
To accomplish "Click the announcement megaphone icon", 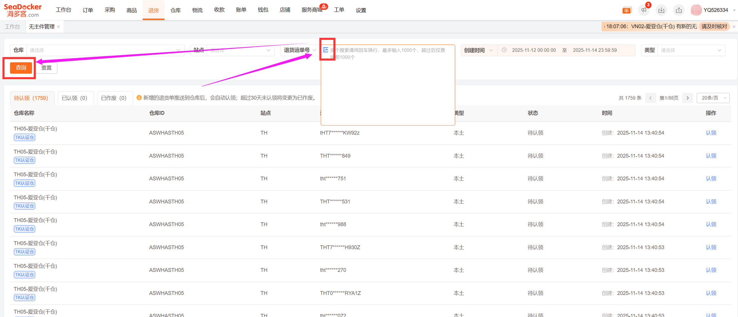I will (x=644, y=10).
